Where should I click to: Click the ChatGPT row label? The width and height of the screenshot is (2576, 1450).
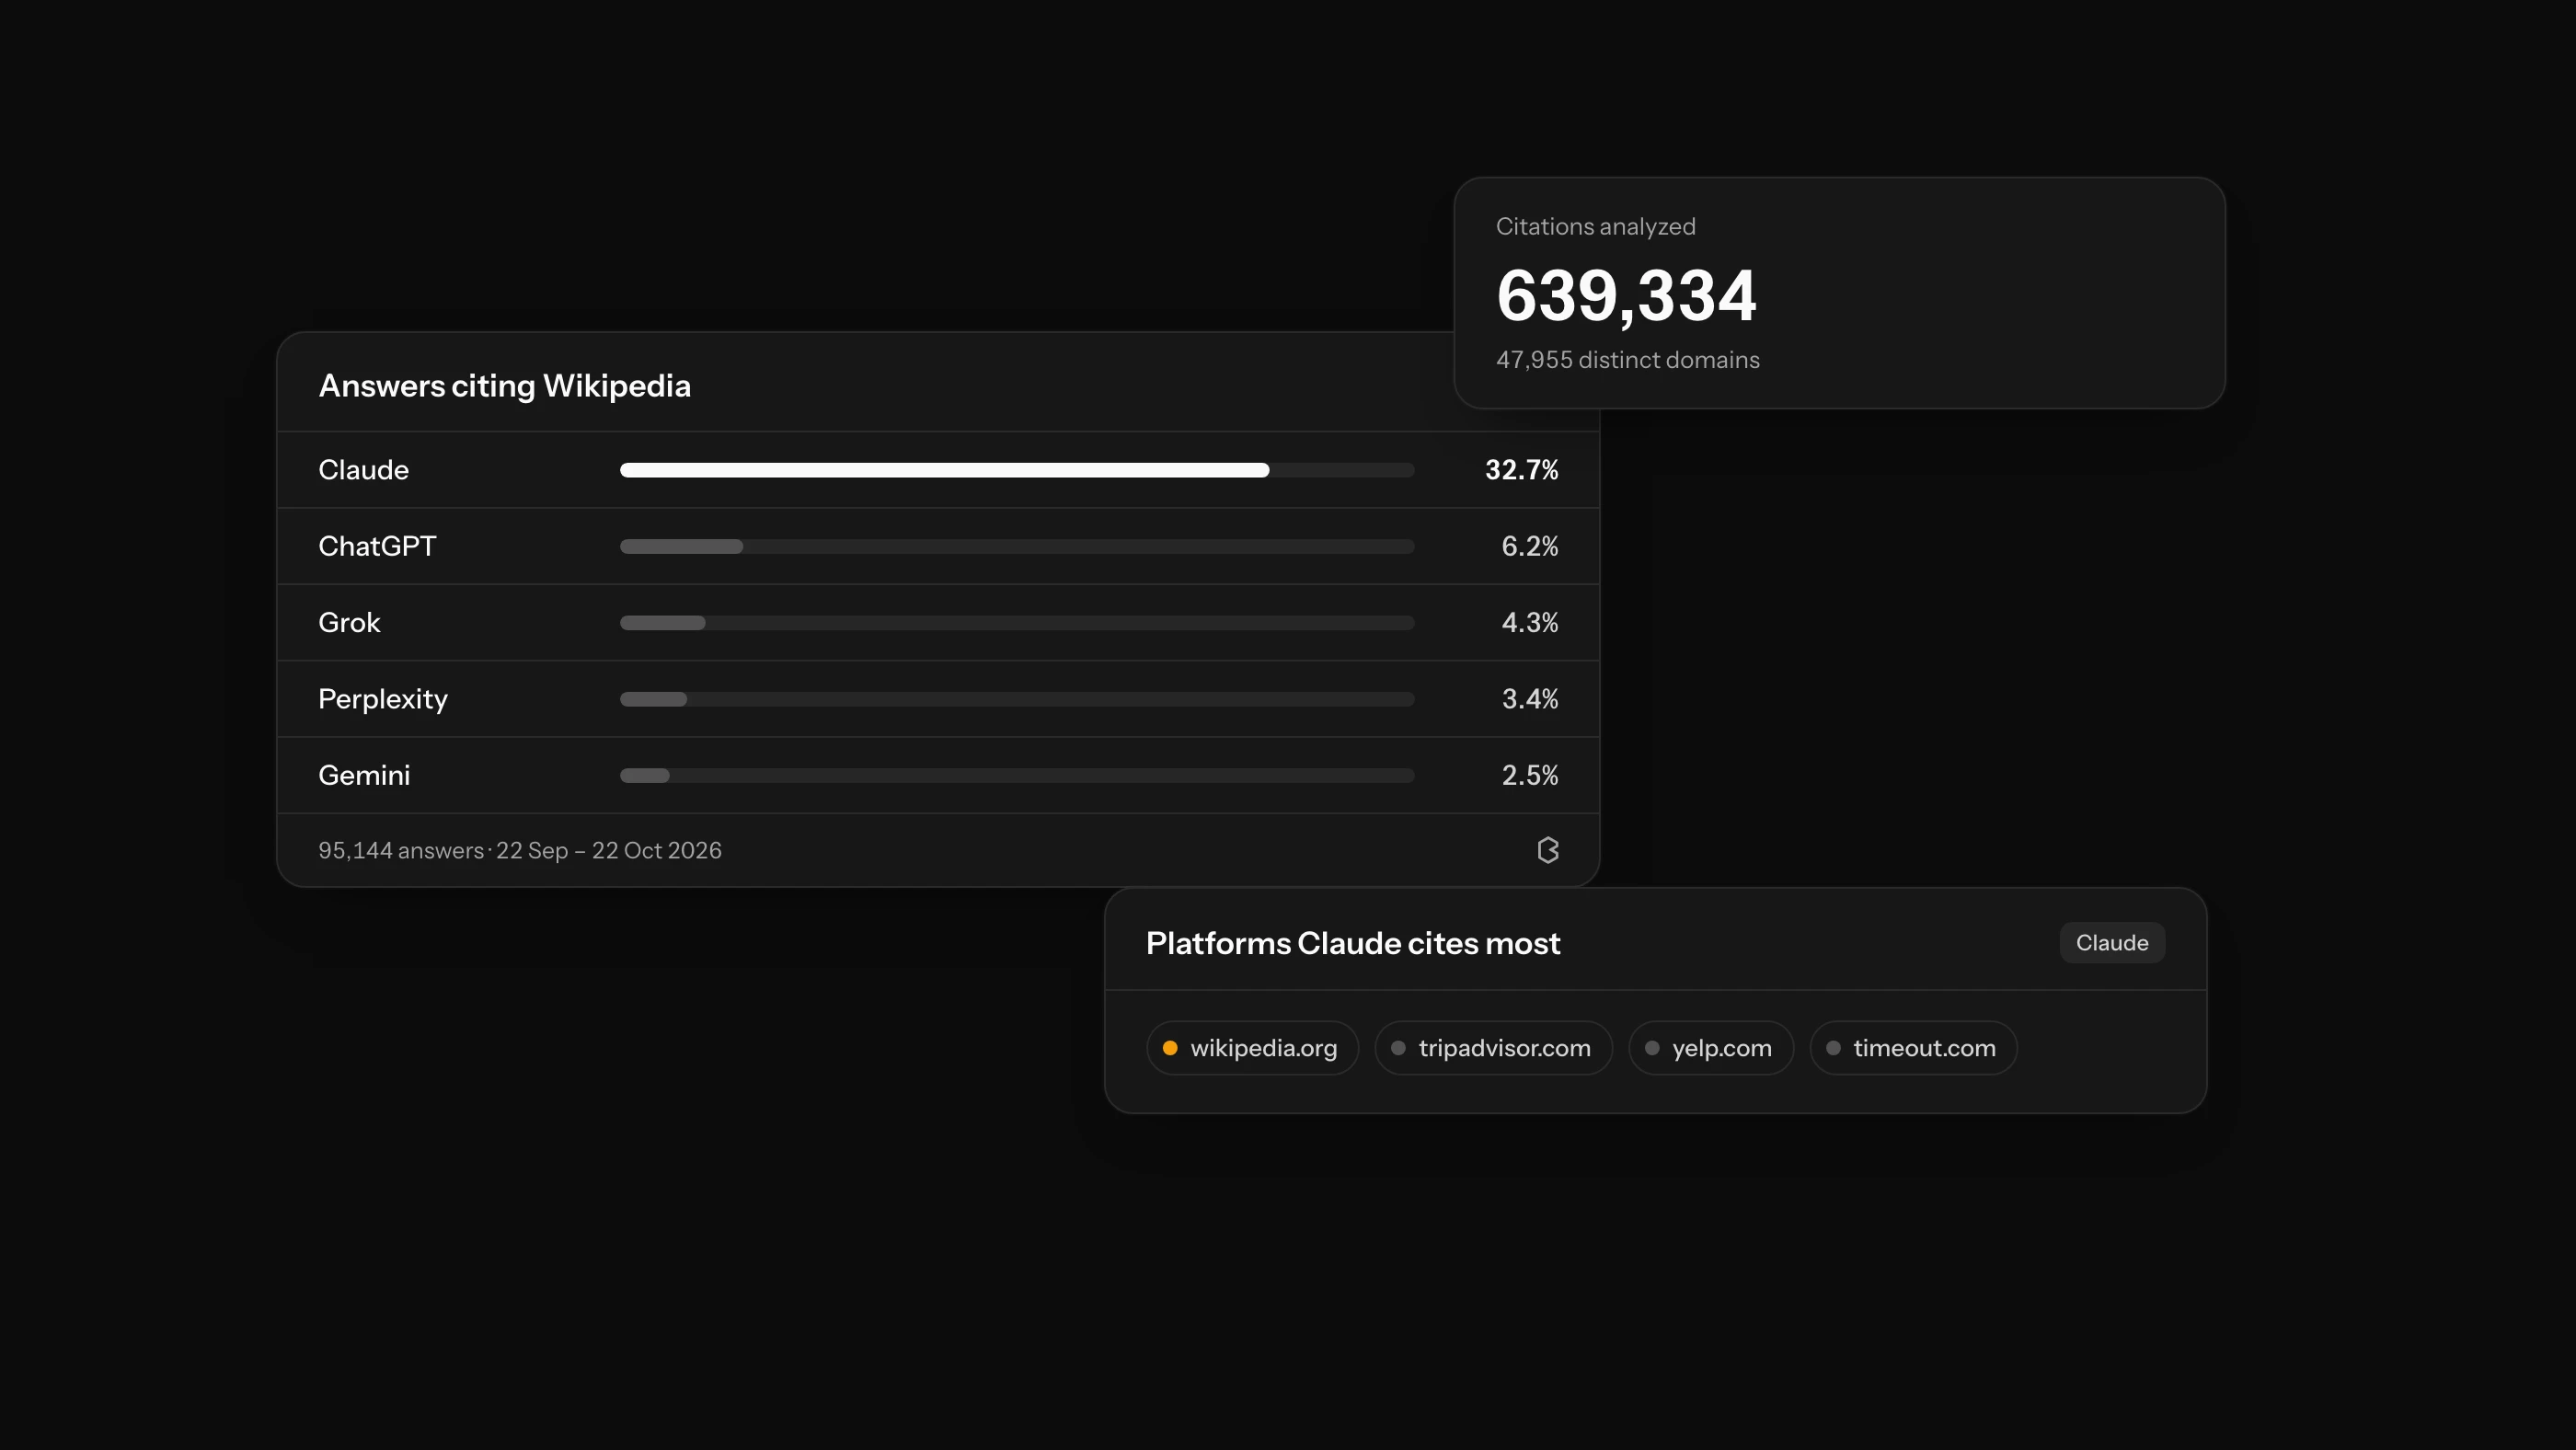pos(377,546)
